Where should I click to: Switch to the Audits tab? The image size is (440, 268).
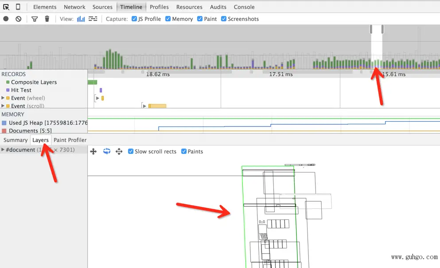pos(218,7)
